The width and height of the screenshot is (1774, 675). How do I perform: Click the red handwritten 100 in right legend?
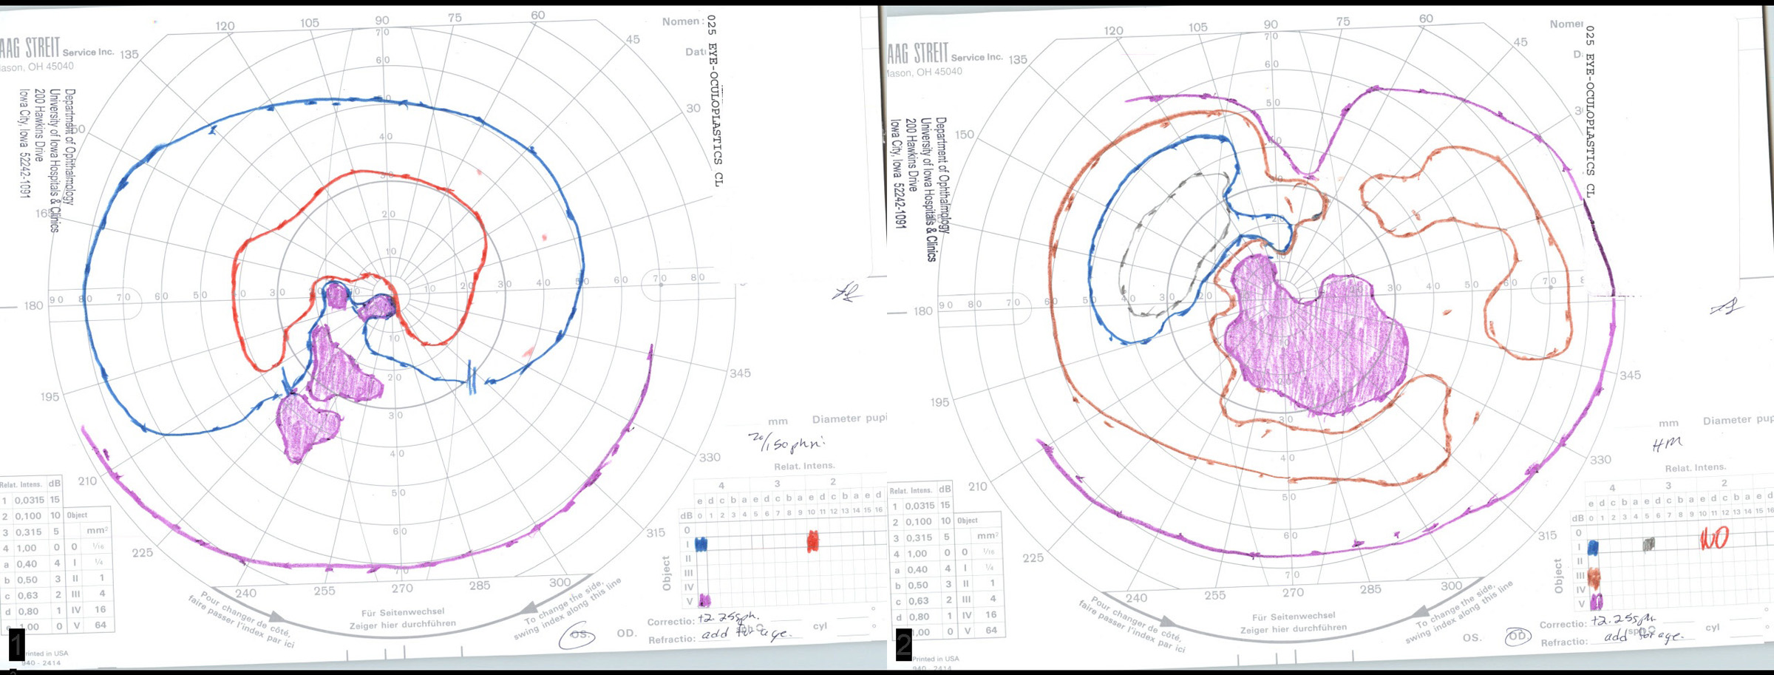pos(1713,538)
